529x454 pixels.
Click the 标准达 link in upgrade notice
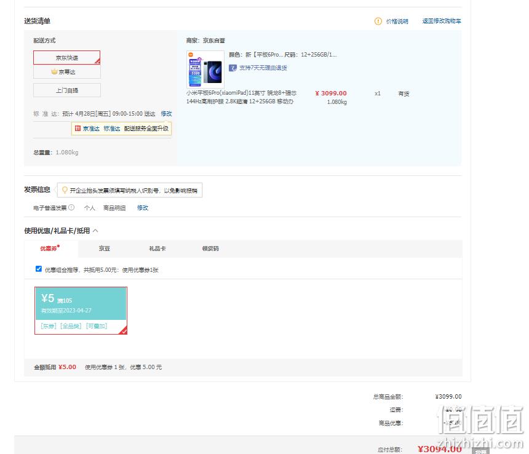click(x=112, y=129)
